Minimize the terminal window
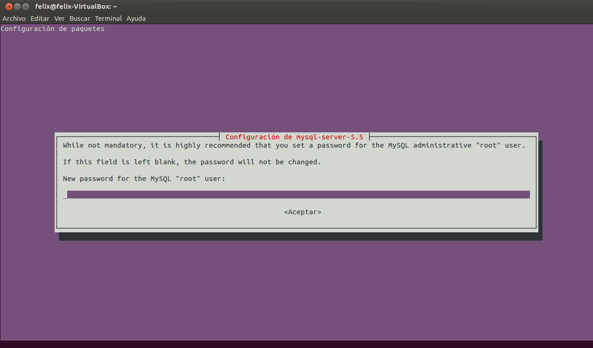Screen dimensions: 593x348 (x=17, y=6)
